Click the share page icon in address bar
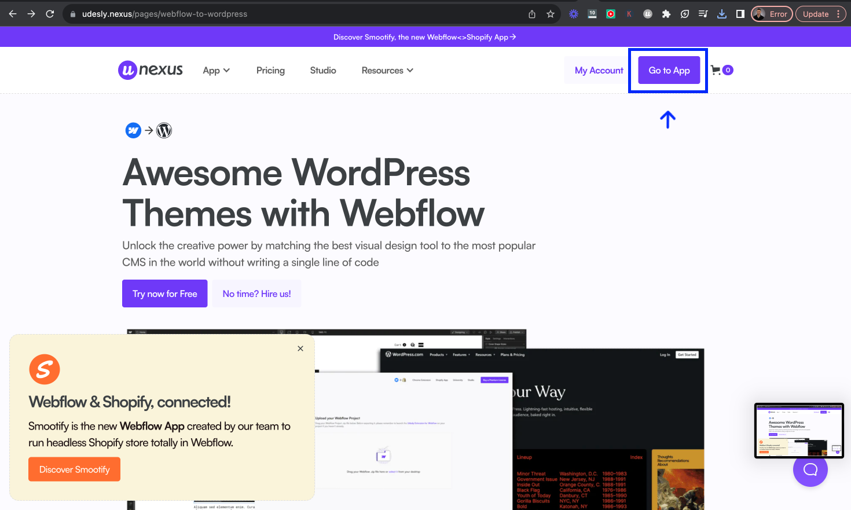 click(x=532, y=14)
